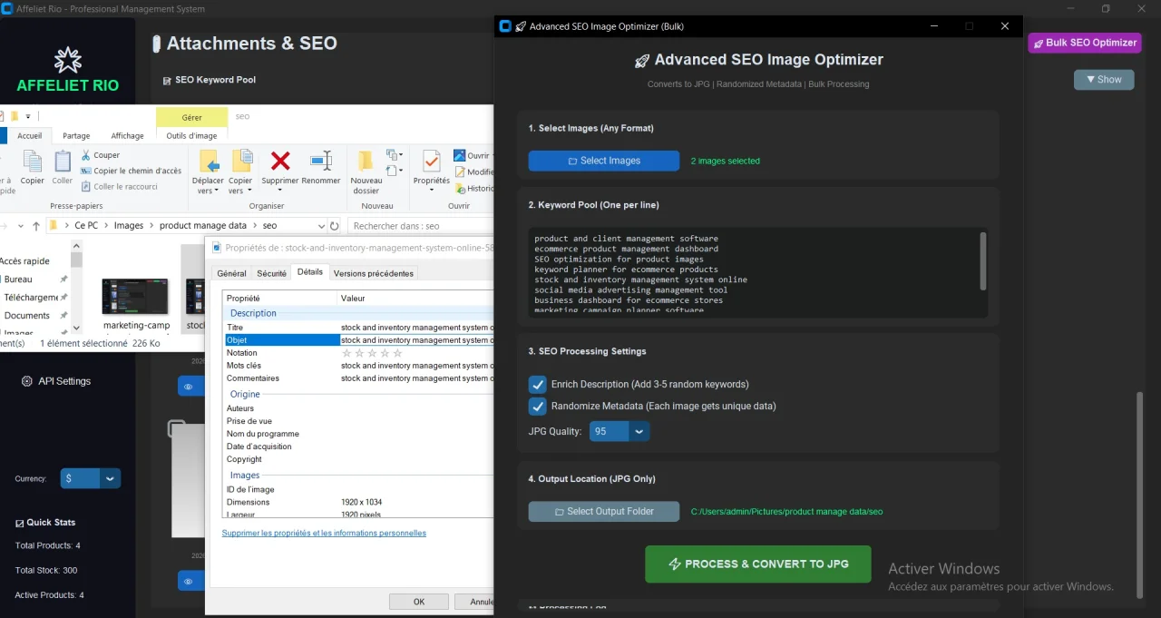Viewport: 1161px width, 618px height.
Task: Click Nouveau dossier folder icon
Action: point(366,161)
